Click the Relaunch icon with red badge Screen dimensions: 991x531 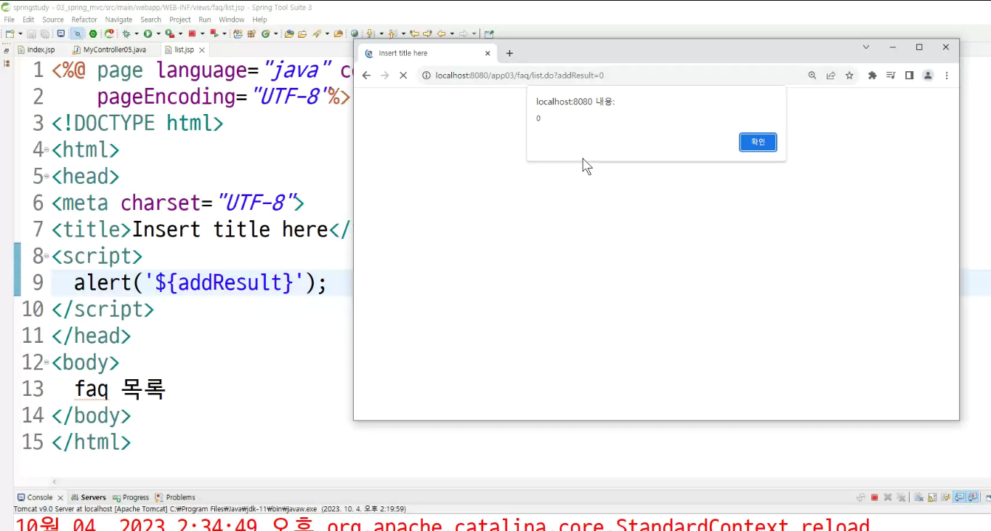click(x=109, y=33)
